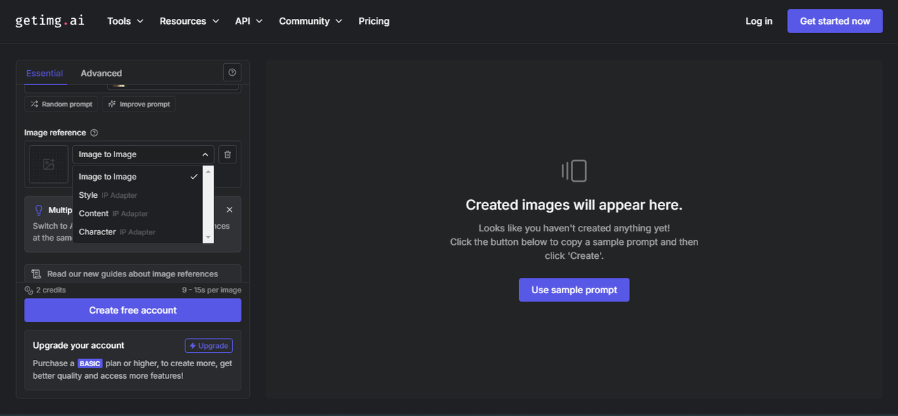The height and width of the screenshot is (416, 898).
Task: Open the Tools menu
Action: point(126,21)
